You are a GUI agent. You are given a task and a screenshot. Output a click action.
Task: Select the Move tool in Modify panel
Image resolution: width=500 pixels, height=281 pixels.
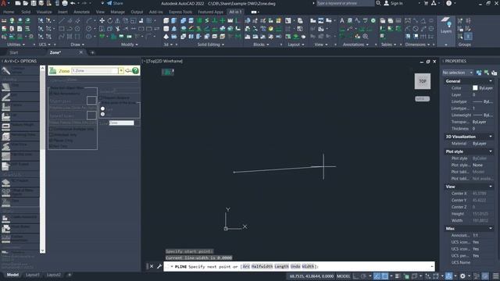pyautogui.click(x=102, y=21)
